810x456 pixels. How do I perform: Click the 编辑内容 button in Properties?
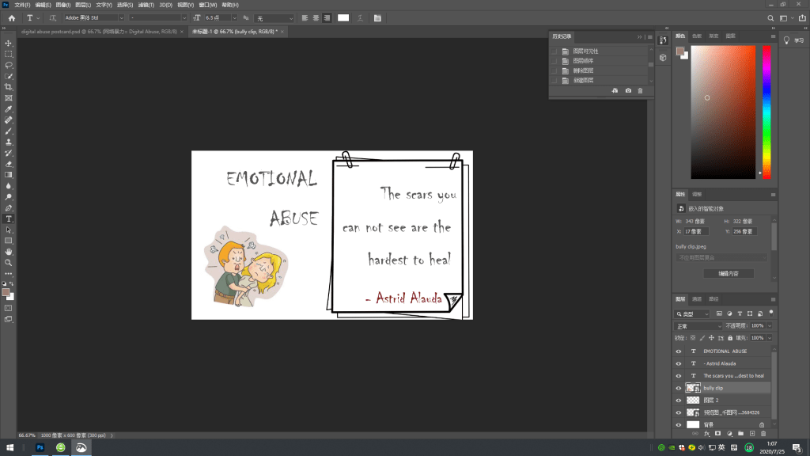(728, 273)
